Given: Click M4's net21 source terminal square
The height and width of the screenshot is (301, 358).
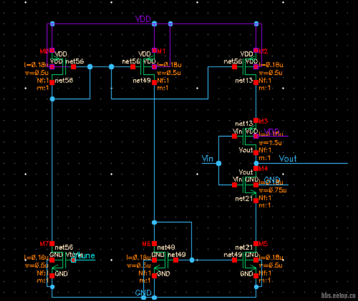Looking at the screenshot, I should pyautogui.click(x=256, y=200).
